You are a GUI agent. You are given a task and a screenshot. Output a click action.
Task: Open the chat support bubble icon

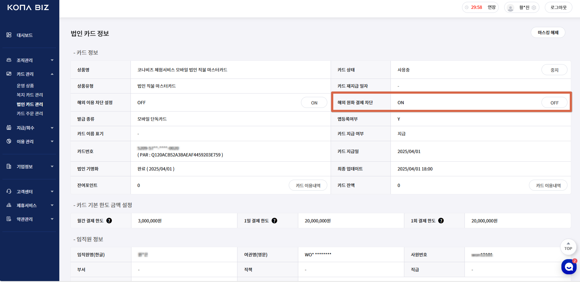click(x=568, y=267)
